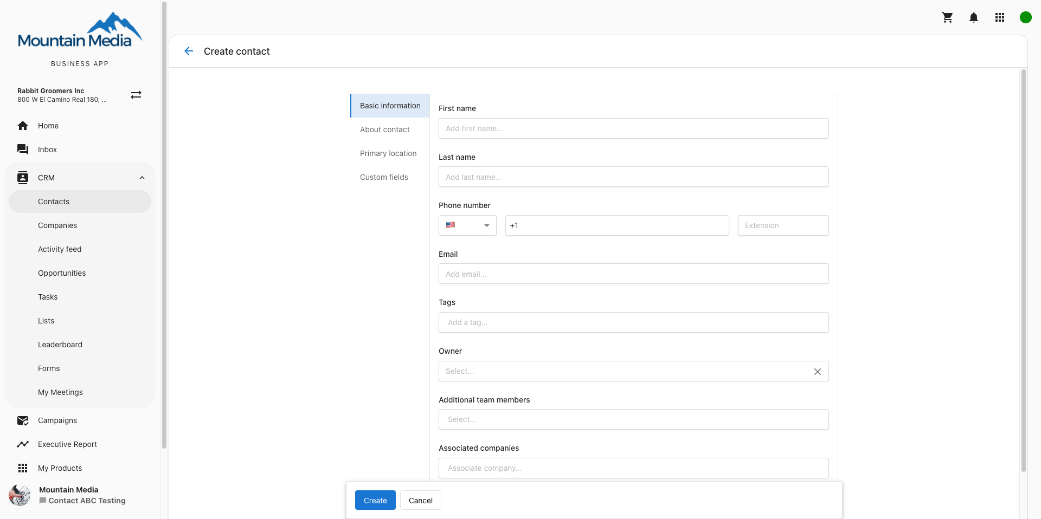Click the Executive Report trend line icon

point(23,444)
